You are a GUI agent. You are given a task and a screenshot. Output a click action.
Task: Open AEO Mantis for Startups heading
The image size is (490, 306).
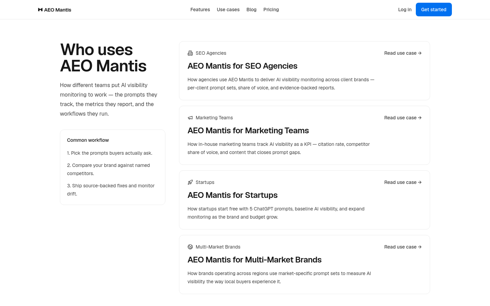[232, 195]
